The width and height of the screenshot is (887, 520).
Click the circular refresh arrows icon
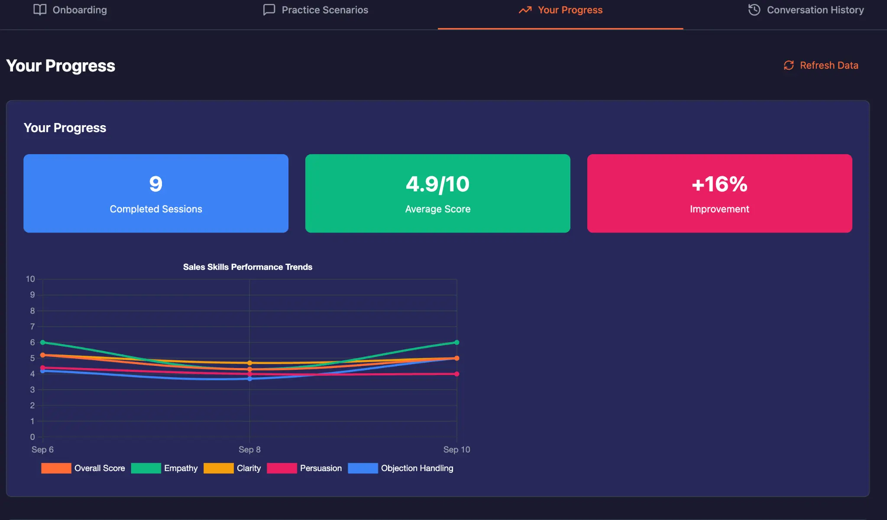point(789,65)
